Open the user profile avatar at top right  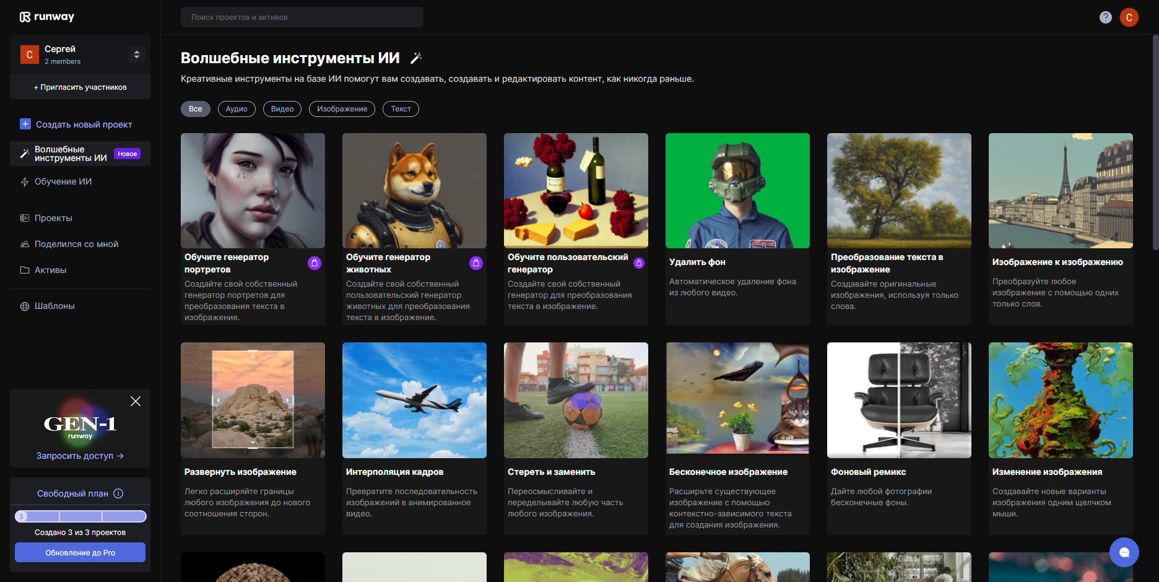coord(1129,17)
